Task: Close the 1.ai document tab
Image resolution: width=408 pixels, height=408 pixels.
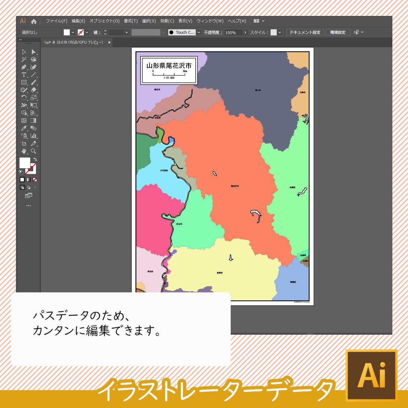Action: pyautogui.click(x=109, y=42)
